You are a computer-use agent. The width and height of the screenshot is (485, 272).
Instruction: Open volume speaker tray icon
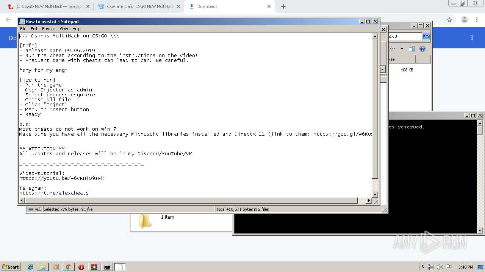pyautogui.click(x=440, y=267)
